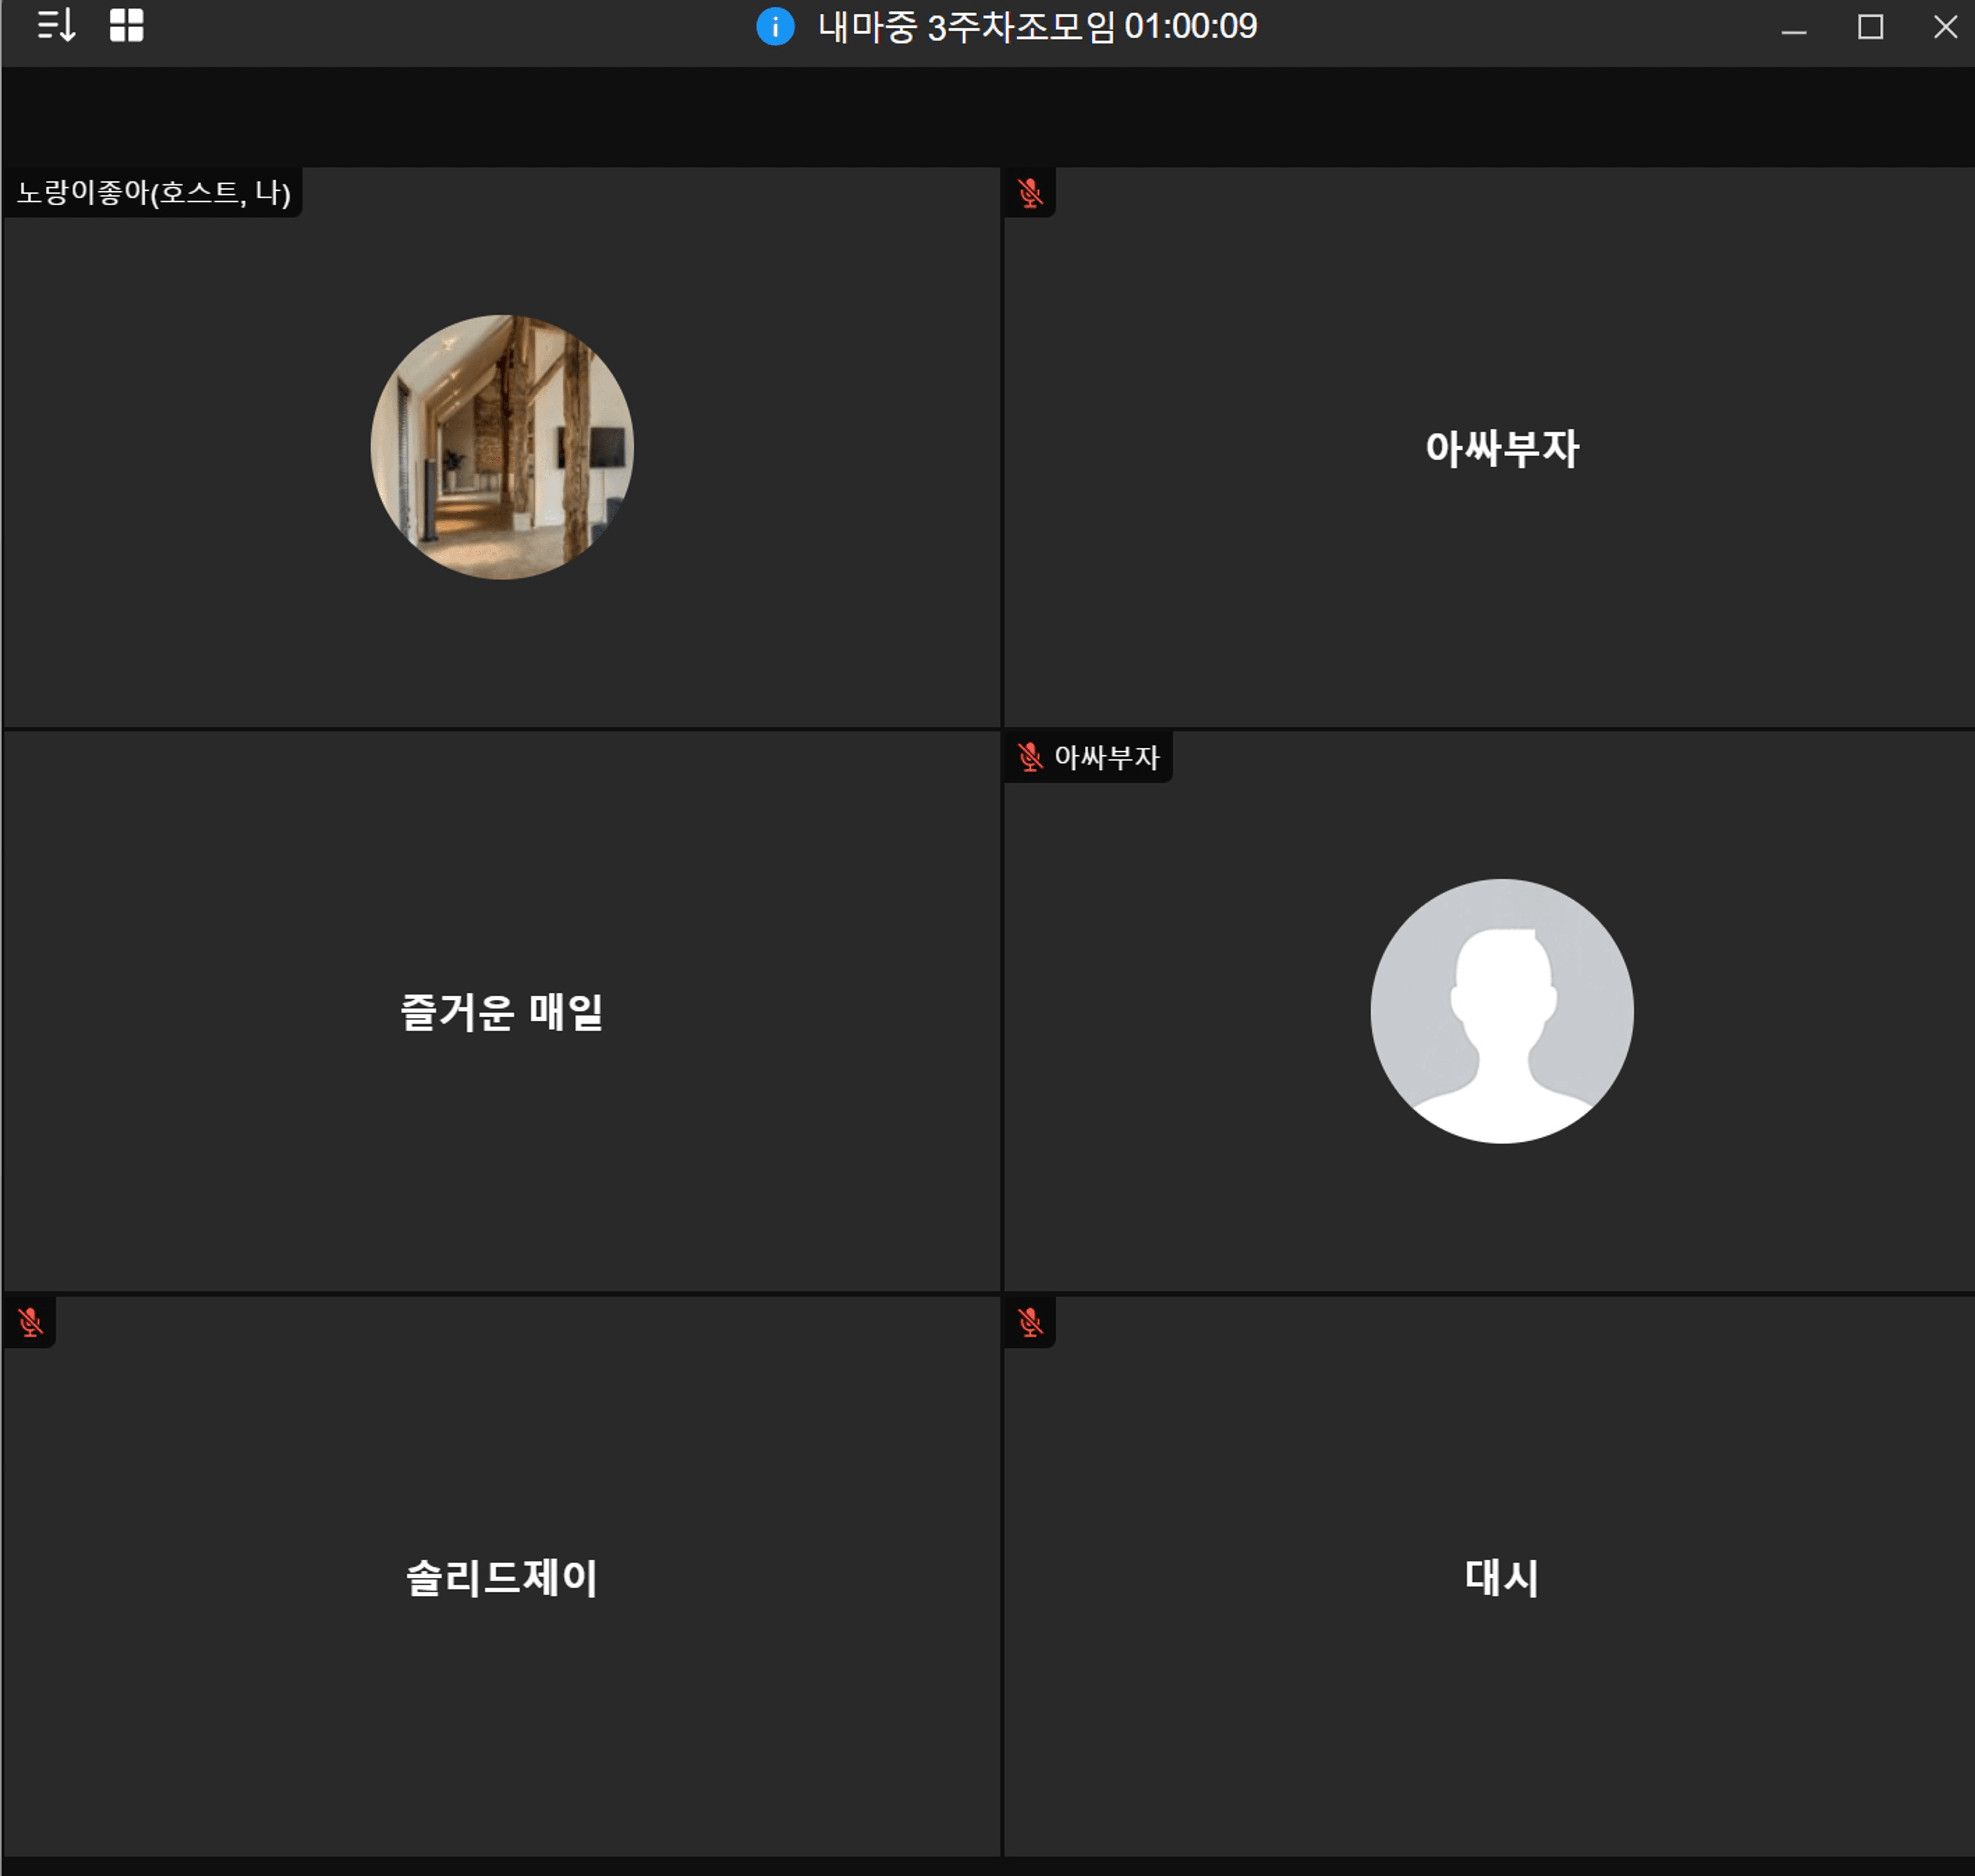This screenshot has height=1876, width=1975.
Task: Maximize the meeting window
Action: pos(1870,27)
